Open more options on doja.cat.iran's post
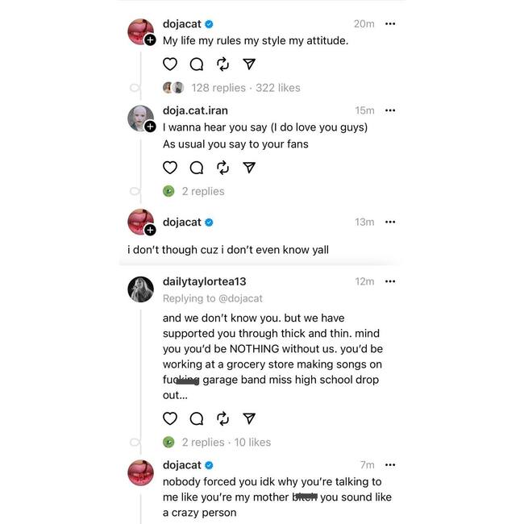 [x=390, y=110]
